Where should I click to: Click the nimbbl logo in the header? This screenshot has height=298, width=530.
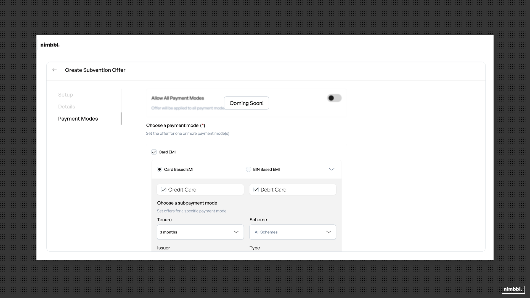point(50,44)
